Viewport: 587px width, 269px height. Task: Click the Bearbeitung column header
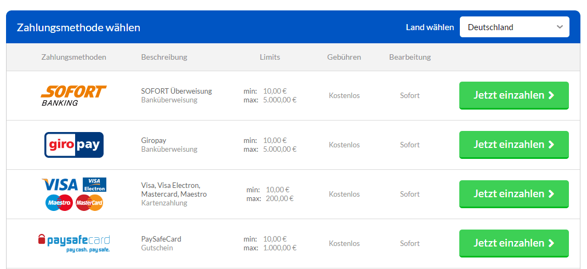click(x=410, y=57)
